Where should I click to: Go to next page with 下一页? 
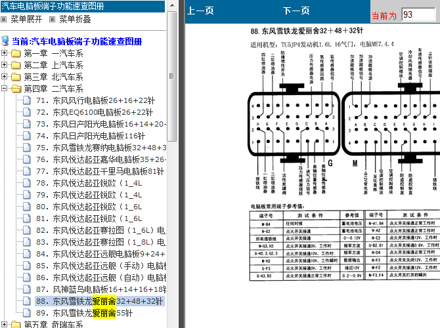coord(296,11)
